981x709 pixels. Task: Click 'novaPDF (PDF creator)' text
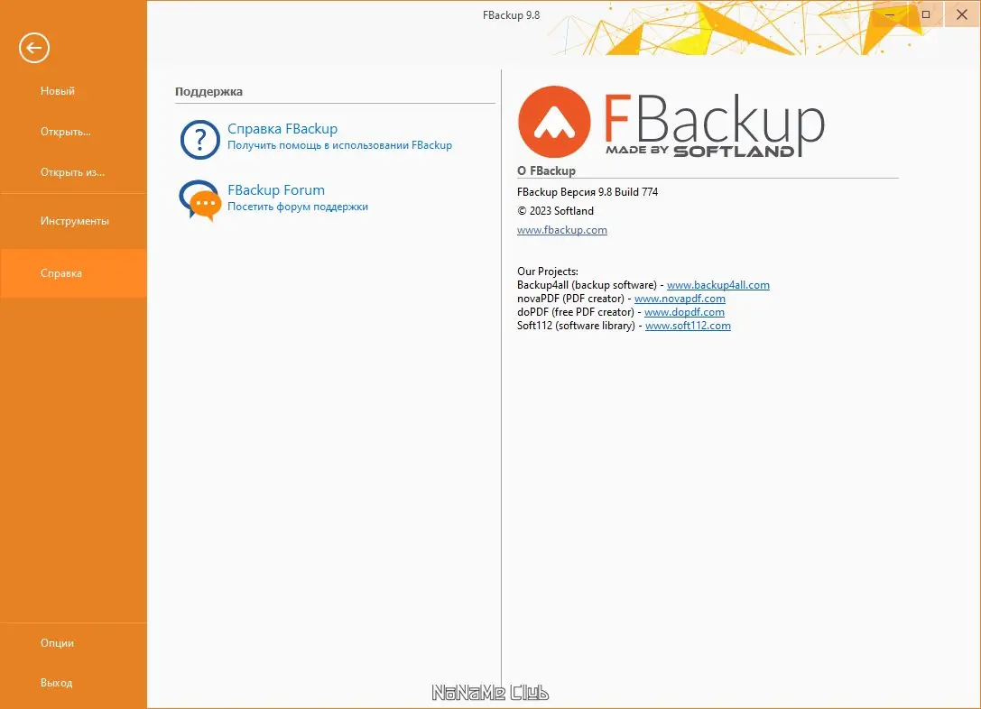coord(570,299)
